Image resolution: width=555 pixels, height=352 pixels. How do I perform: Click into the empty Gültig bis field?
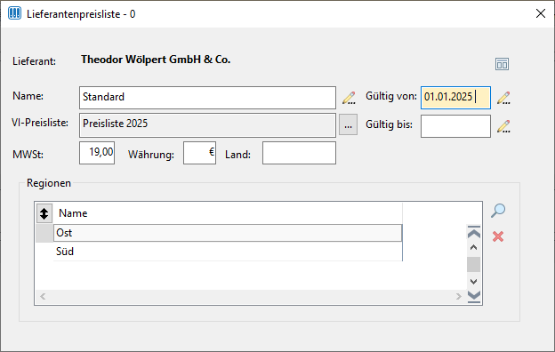pyautogui.click(x=455, y=126)
